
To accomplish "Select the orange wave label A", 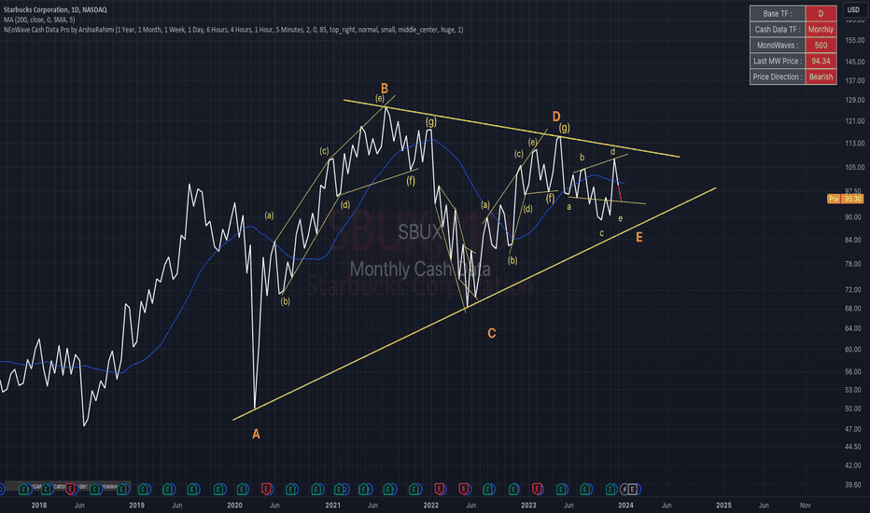I will [256, 435].
